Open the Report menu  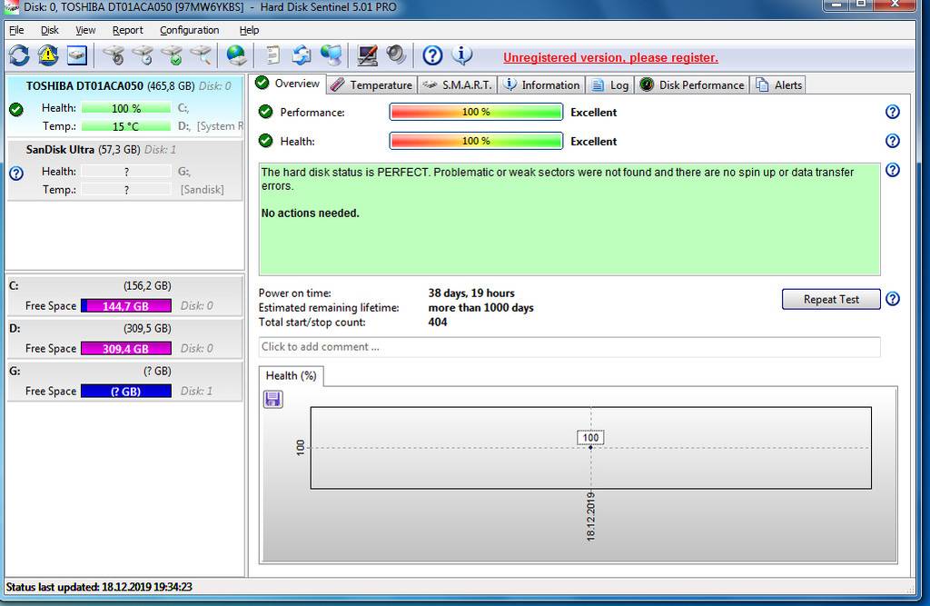127,30
